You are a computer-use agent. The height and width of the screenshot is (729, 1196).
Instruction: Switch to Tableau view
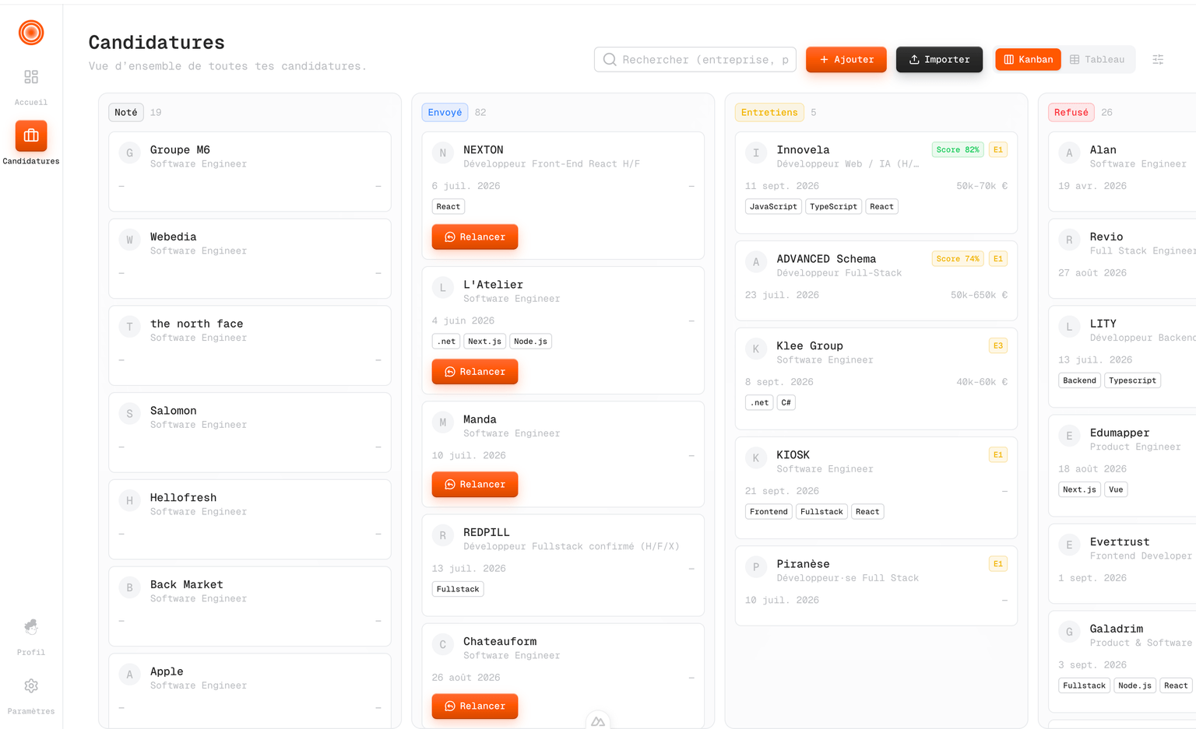pos(1097,59)
